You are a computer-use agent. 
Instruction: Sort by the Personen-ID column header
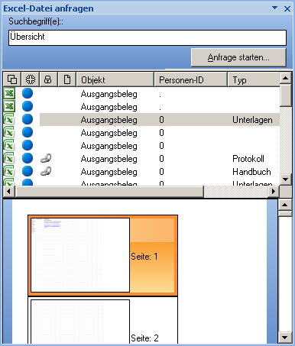190,79
